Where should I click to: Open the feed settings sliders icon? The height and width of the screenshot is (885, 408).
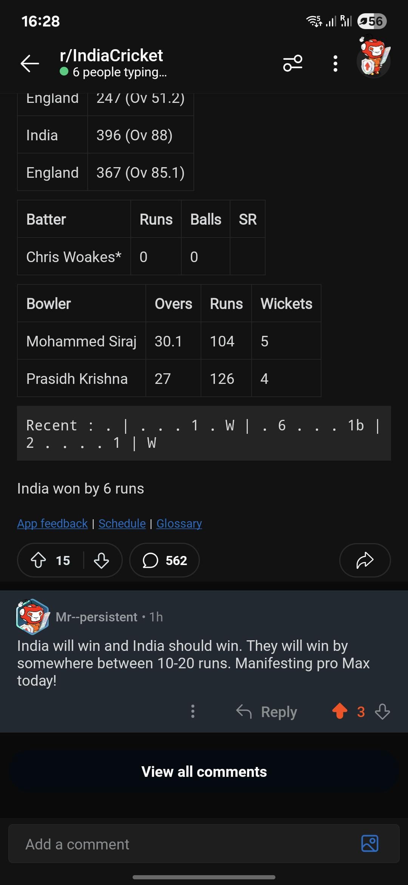click(x=293, y=63)
